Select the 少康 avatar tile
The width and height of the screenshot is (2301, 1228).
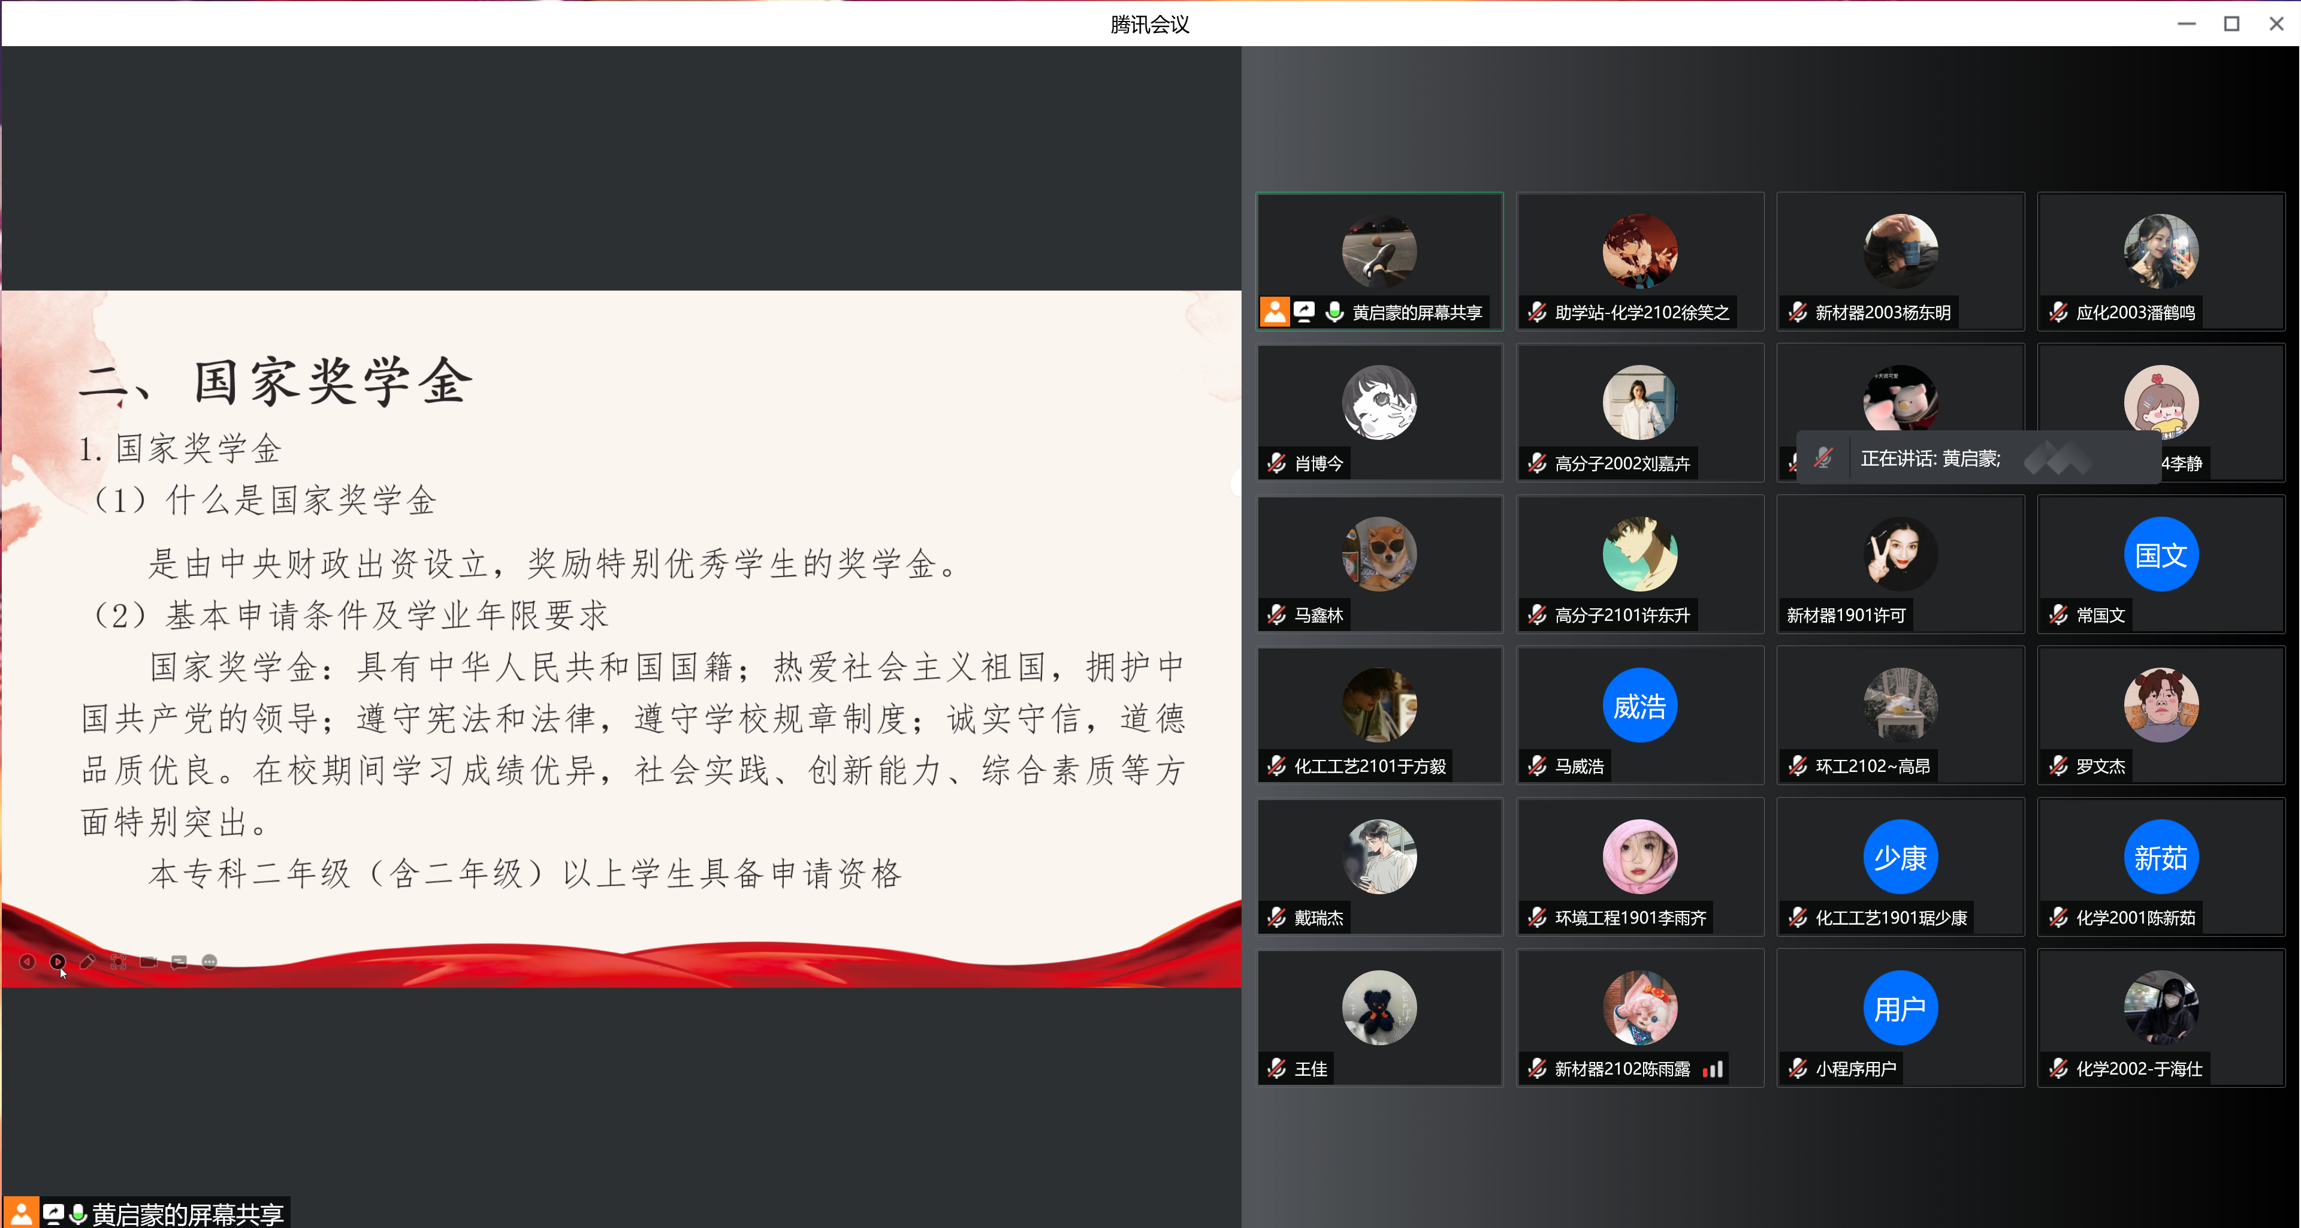click(x=1900, y=858)
